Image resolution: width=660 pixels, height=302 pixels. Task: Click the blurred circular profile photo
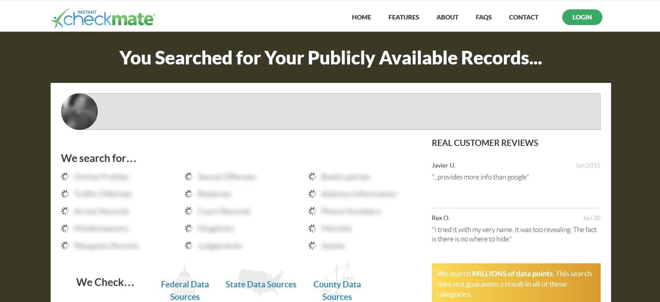tap(79, 112)
